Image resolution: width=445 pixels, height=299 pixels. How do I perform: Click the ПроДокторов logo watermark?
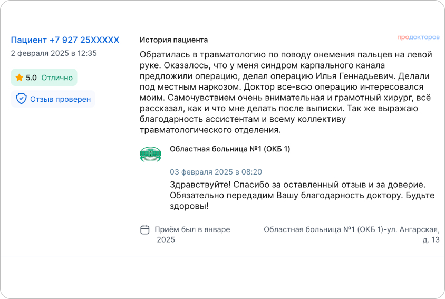[418, 37]
